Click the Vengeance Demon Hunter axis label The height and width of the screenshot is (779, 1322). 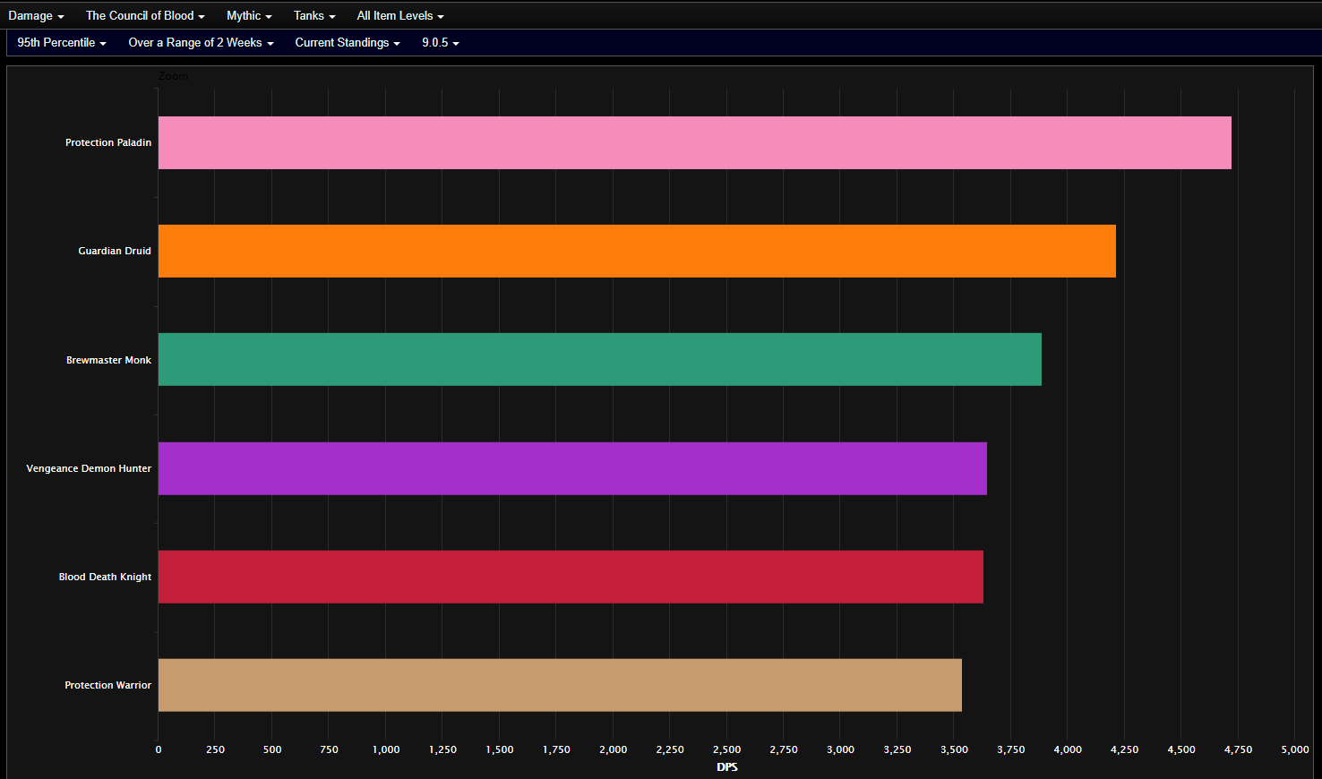point(89,468)
